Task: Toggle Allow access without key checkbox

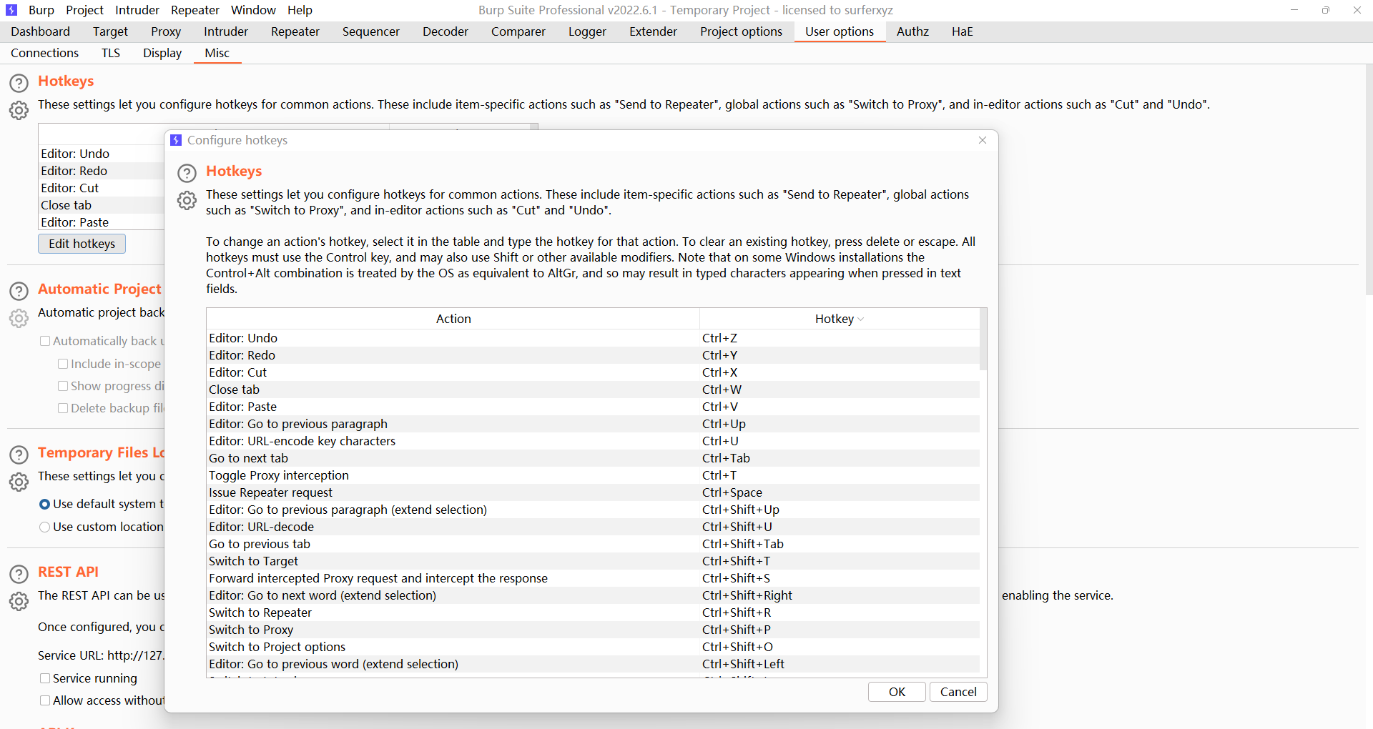Action: pyautogui.click(x=45, y=700)
